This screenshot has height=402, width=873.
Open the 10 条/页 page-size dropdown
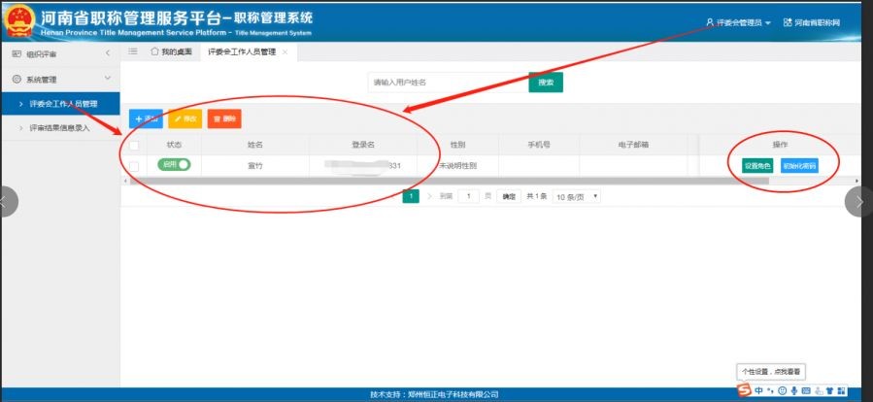pyautogui.click(x=576, y=196)
